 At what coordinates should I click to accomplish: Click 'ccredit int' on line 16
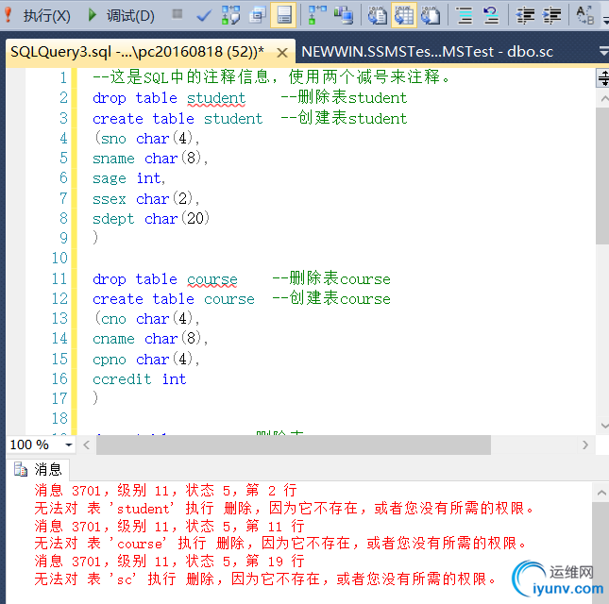(140, 378)
